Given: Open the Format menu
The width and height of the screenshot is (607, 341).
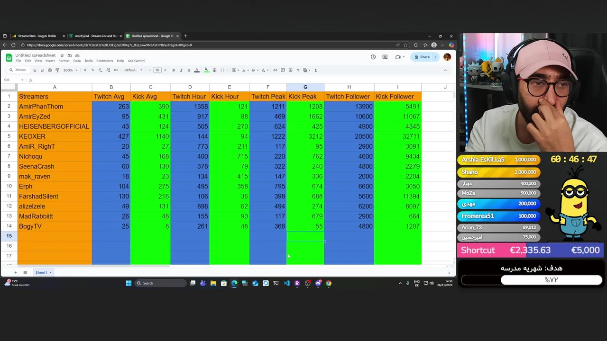Looking at the screenshot, I should pyautogui.click(x=64, y=61).
